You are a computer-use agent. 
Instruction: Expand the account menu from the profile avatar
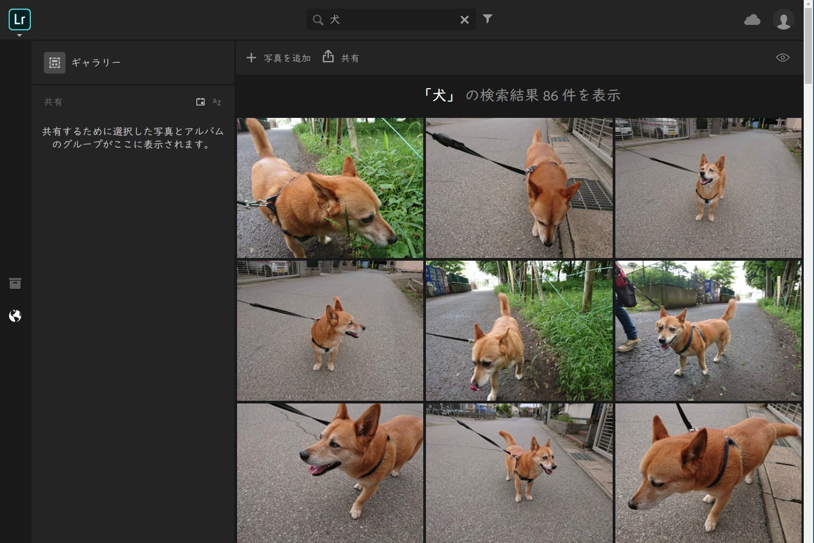click(x=783, y=19)
